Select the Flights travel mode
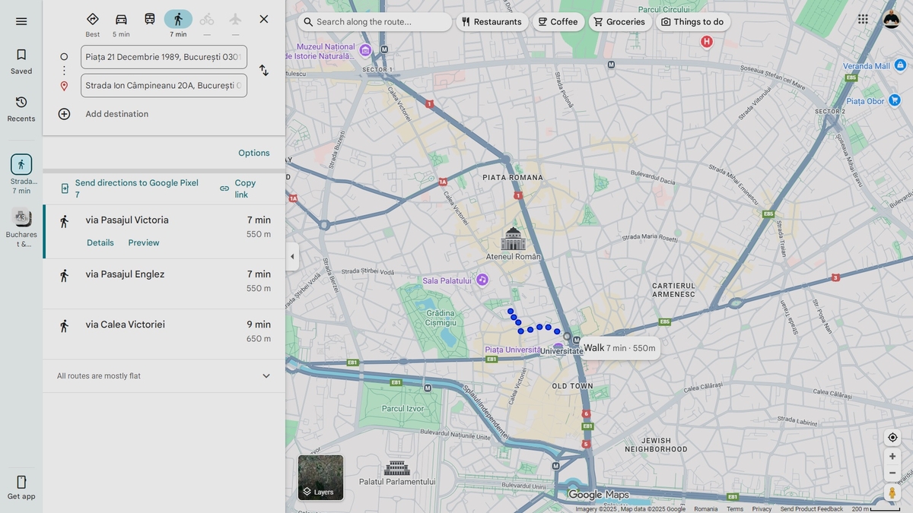Viewport: 913px width, 513px height. click(x=235, y=24)
